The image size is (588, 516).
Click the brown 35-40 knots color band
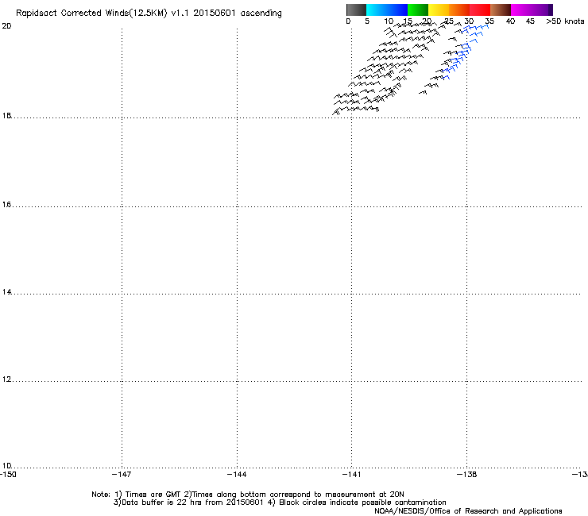pos(501,10)
